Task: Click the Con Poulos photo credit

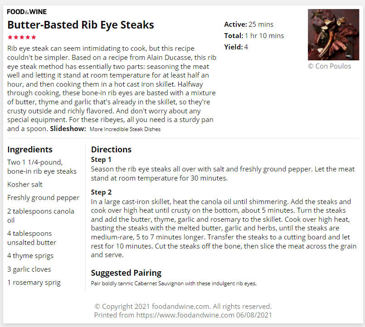Action: tap(329, 66)
